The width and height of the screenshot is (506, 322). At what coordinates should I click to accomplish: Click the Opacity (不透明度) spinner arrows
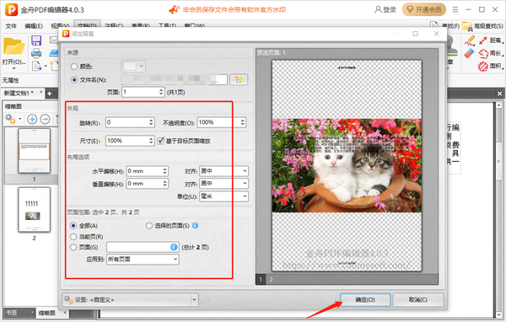[243, 122]
